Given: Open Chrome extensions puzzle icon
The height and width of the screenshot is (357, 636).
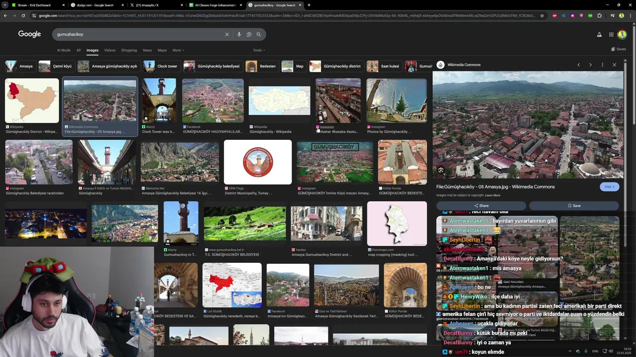Looking at the screenshot, I should [x=599, y=15].
